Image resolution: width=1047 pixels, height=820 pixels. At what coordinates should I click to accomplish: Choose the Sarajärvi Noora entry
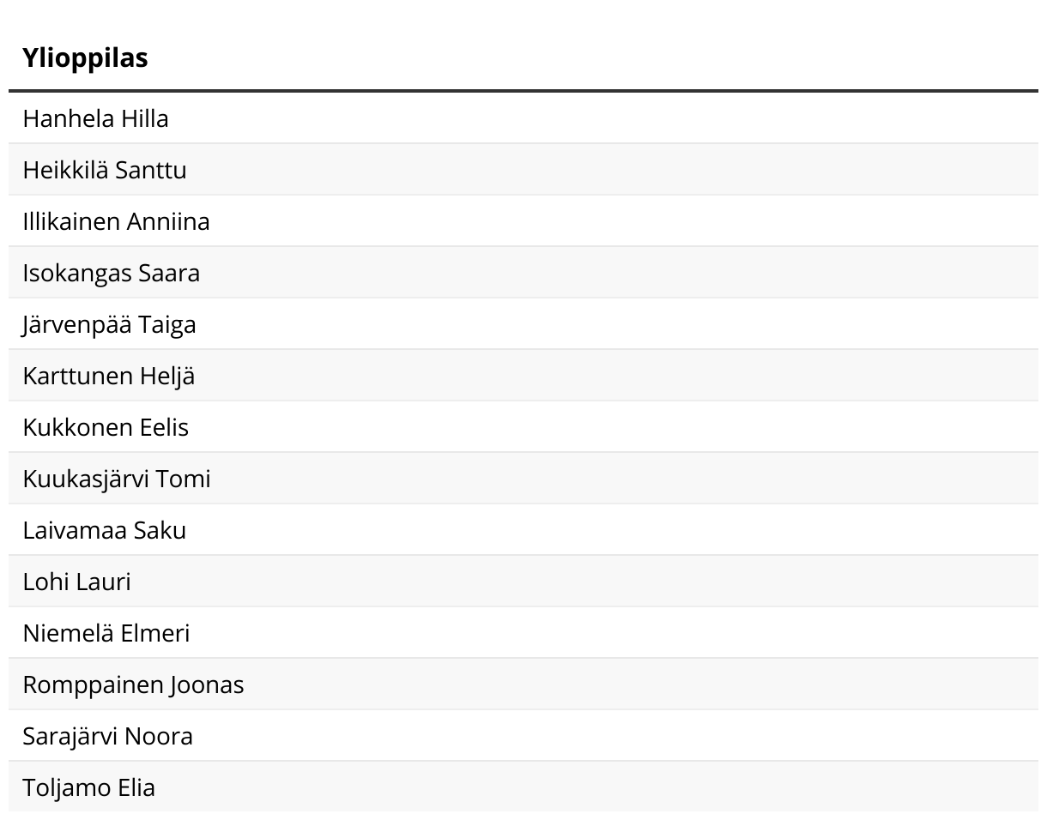click(107, 736)
